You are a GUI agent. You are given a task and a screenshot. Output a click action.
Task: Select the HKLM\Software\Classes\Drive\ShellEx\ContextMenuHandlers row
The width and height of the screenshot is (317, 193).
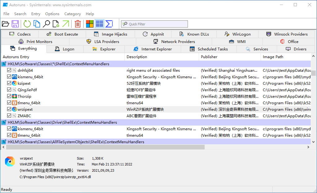coord(156,122)
